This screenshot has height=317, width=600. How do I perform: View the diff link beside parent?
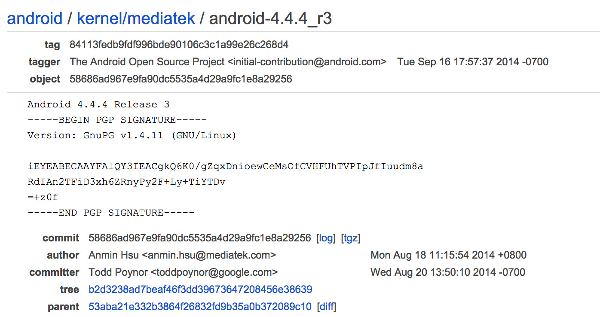click(326, 307)
